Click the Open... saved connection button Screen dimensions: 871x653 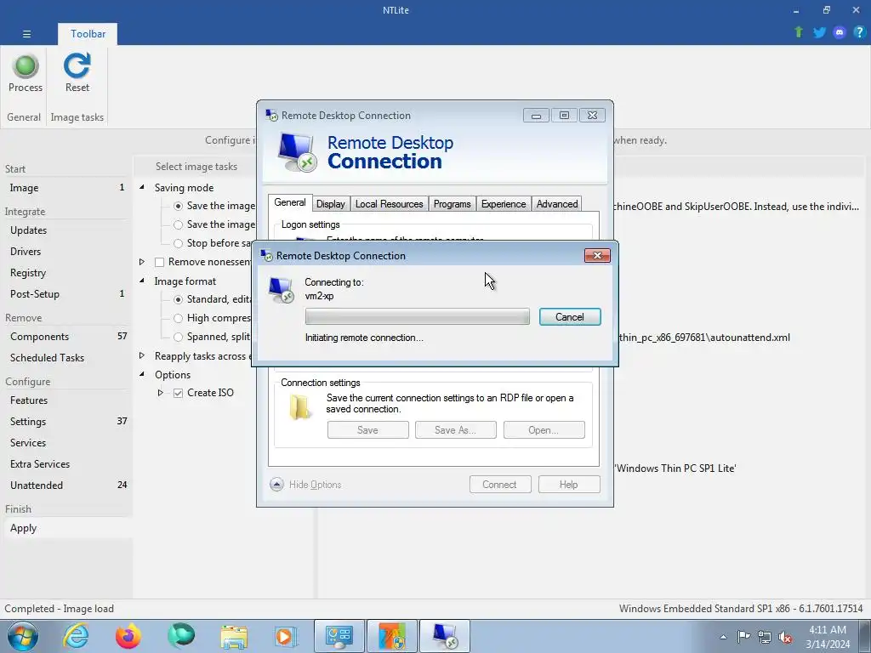click(544, 429)
